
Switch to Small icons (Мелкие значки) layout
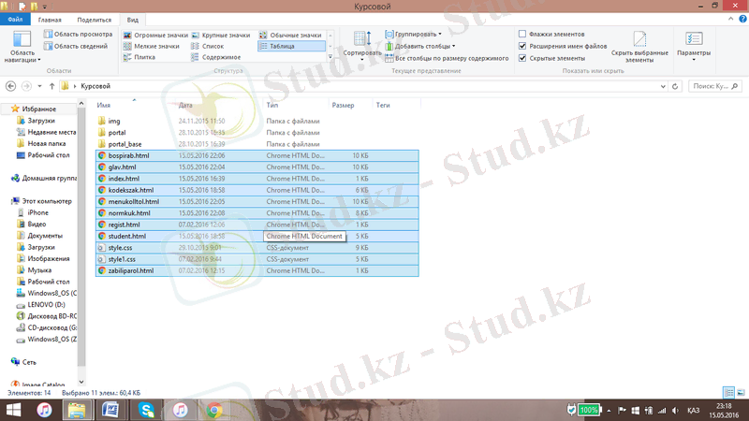(151, 46)
